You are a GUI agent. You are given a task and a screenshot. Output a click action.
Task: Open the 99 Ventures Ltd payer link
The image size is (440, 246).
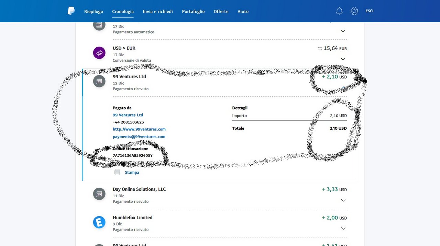(x=128, y=115)
